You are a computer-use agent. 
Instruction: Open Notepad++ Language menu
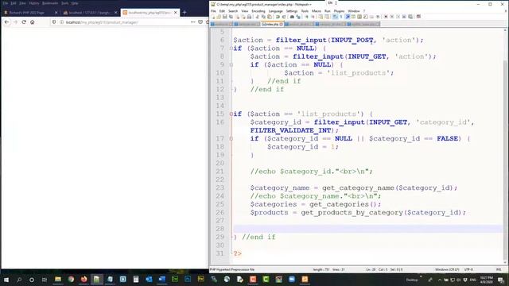click(x=276, y=11)
